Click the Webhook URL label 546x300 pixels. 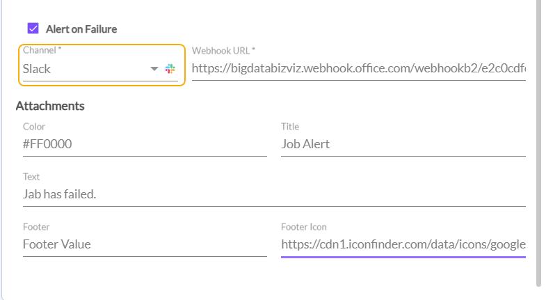pos(224,51)
